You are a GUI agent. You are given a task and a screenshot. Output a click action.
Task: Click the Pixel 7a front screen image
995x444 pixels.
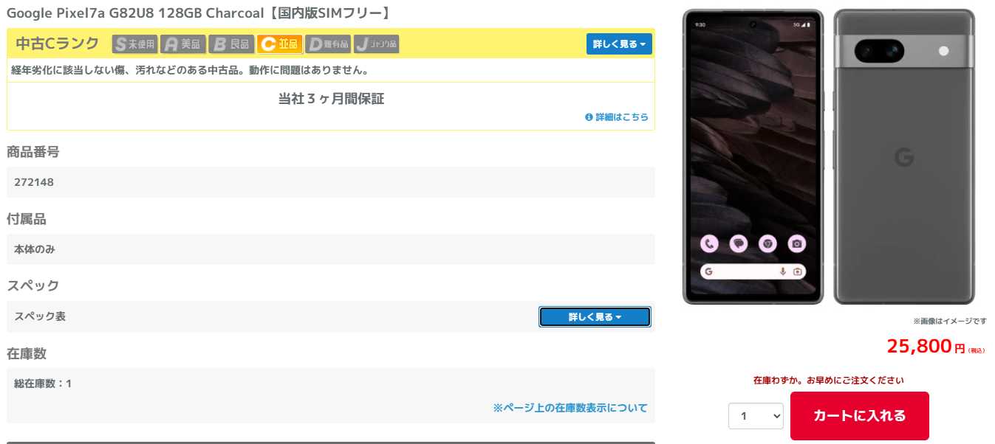coord(753,156)
